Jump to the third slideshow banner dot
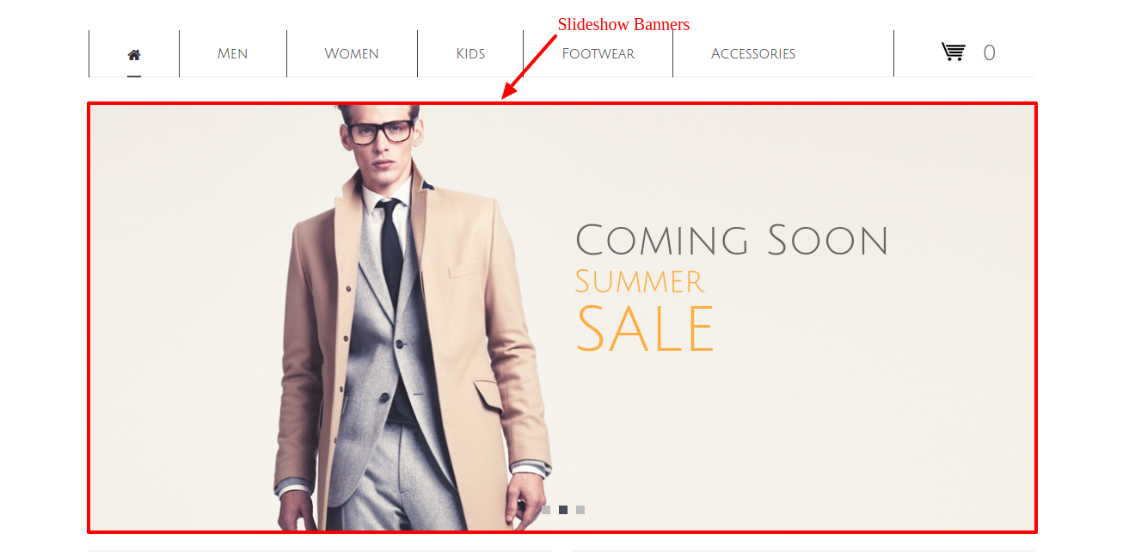 [x=580, y=510]
